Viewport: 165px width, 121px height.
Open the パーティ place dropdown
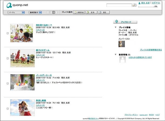coord(16,12)
